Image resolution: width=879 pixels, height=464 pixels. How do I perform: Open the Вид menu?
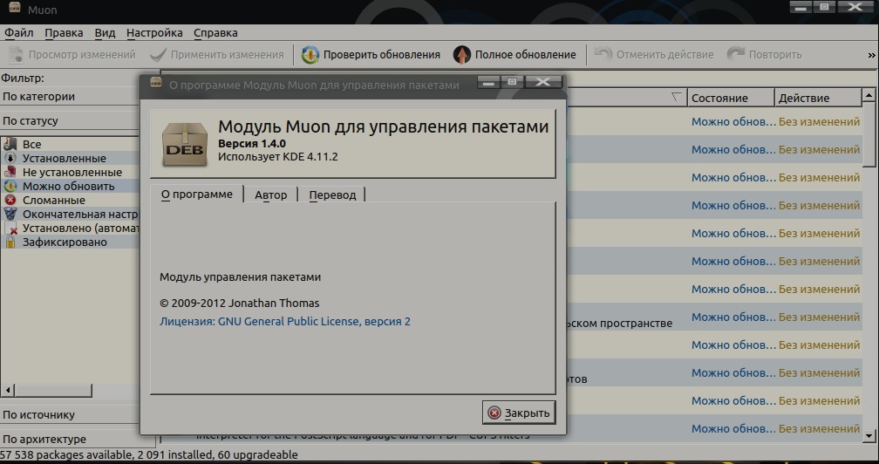105,32
